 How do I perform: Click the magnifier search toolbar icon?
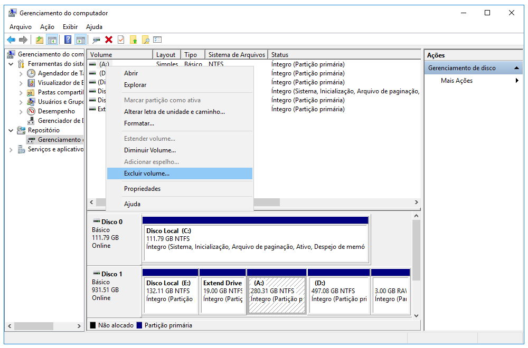click(x=145, y=40)
